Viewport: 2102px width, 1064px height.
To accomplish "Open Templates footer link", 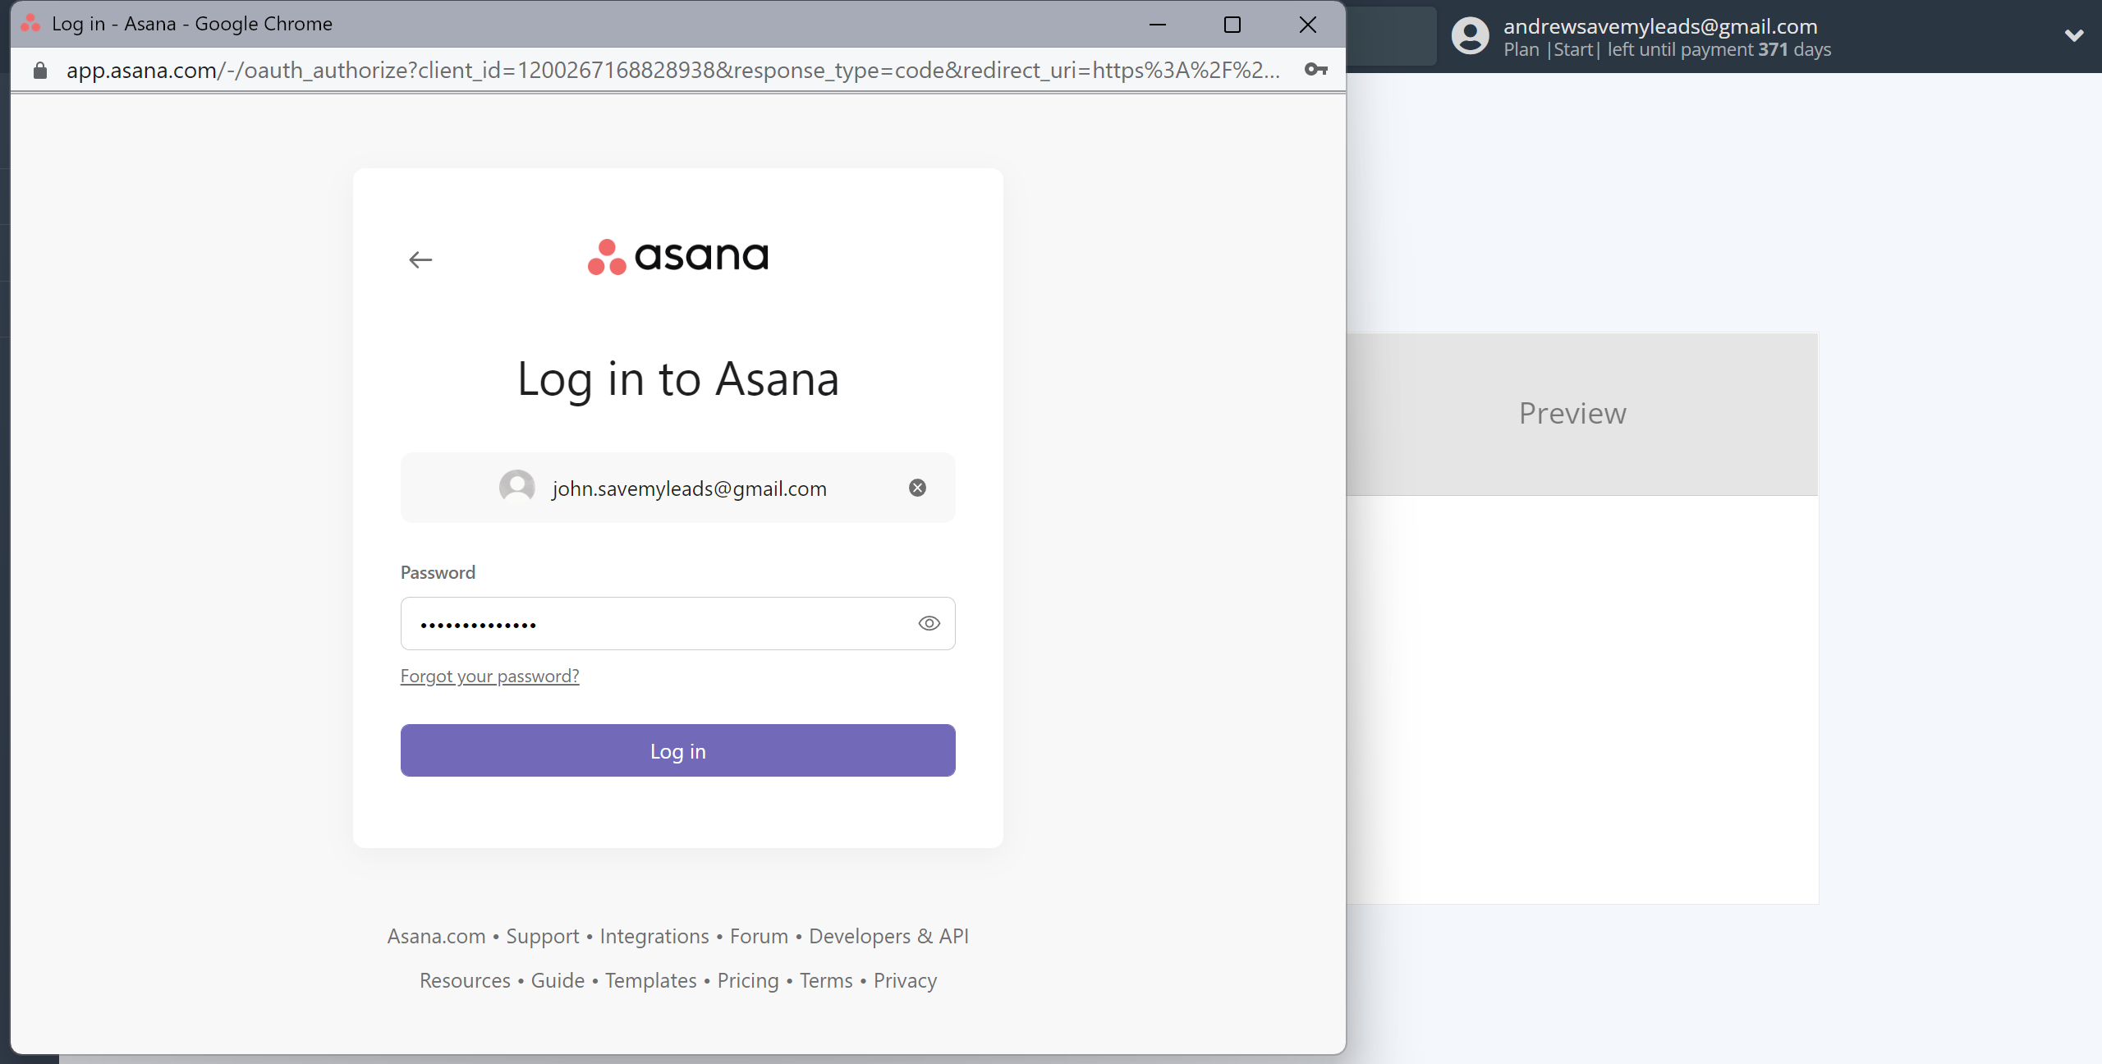I will (x=650, y=981).
